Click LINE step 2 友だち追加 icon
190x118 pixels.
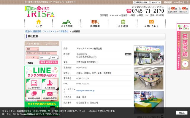[x=50, y=84]
